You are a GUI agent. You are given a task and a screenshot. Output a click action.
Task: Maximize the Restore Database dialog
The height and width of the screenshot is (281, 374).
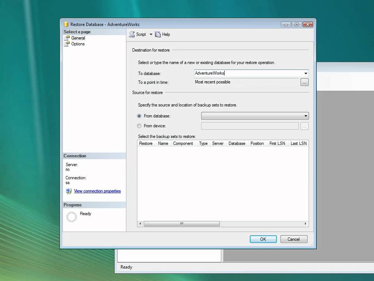[297, 24]
